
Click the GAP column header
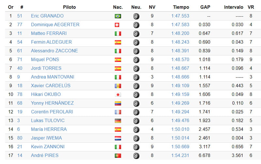[x=206, y=7]
